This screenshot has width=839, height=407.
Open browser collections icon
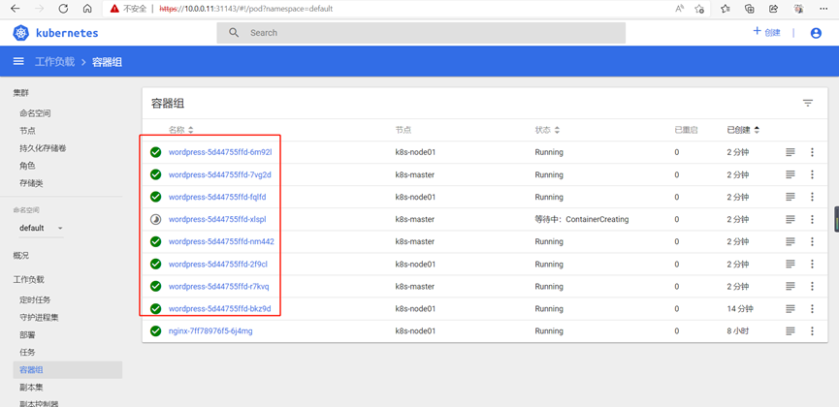[x=750, y=9]
